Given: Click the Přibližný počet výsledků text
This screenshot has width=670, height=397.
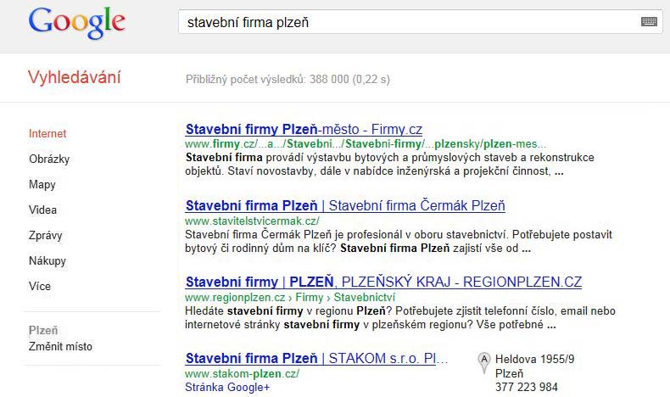Looking at the screenshot, I should click(x=288, y=80).
